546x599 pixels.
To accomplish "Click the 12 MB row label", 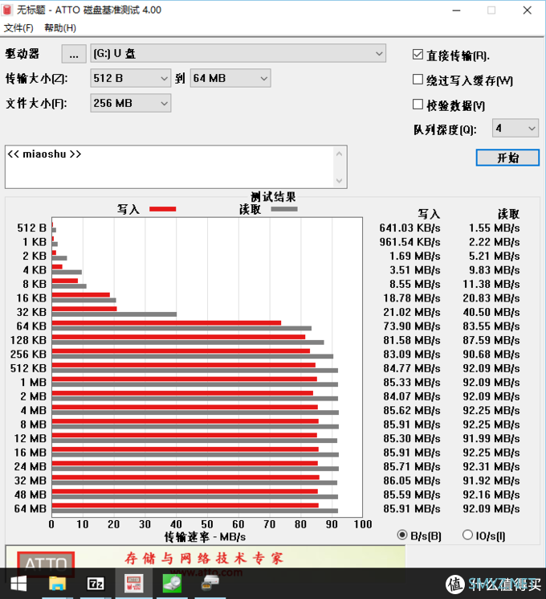I will pos(31,438).
